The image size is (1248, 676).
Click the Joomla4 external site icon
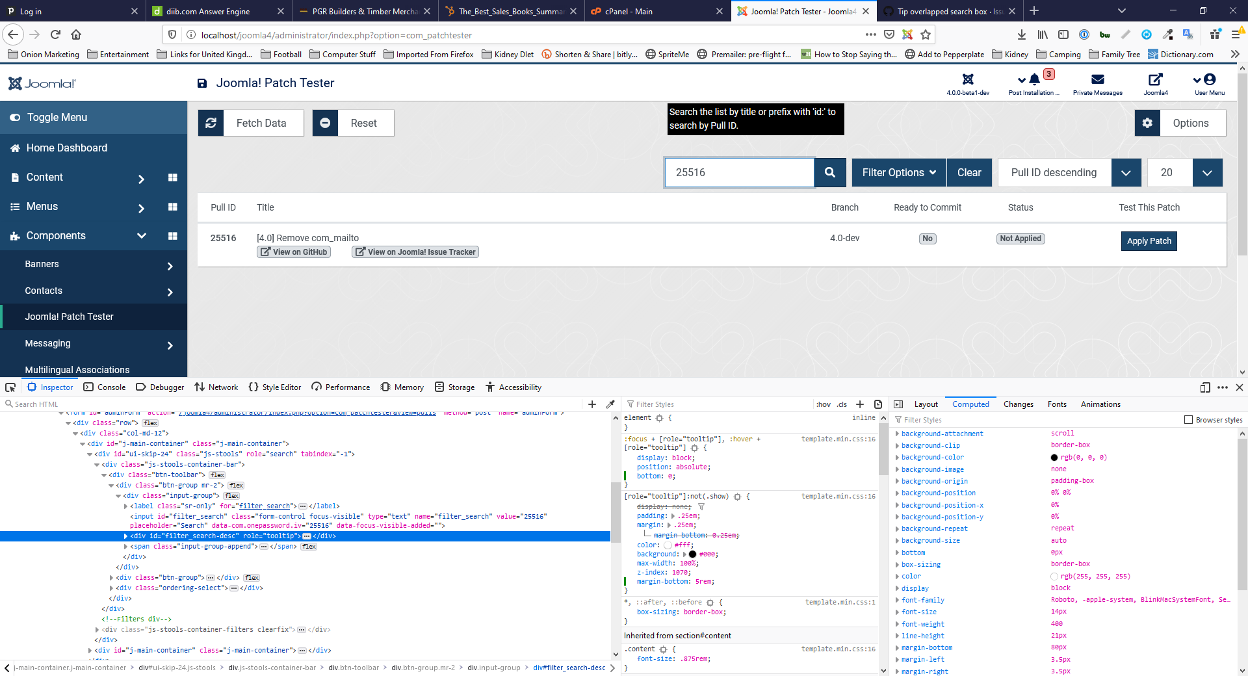click(1156, 79)
